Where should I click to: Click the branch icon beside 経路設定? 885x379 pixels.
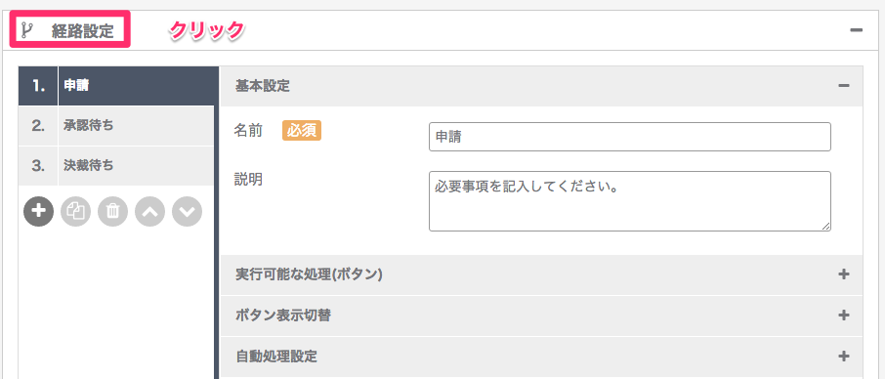click(26, 30)
